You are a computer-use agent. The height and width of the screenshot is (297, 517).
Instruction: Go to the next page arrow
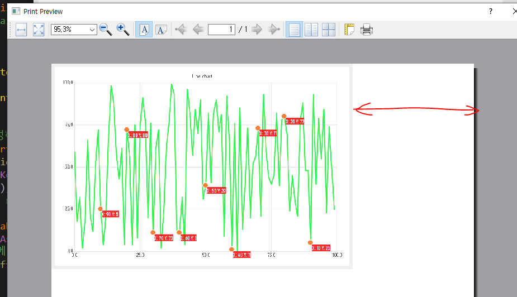pyautogui.click(x=257, y=30)
